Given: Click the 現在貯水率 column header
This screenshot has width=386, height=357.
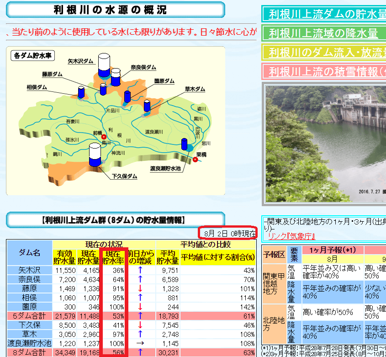Looking at the screenshot, I should pyautogui.click(x=113, y=257).
